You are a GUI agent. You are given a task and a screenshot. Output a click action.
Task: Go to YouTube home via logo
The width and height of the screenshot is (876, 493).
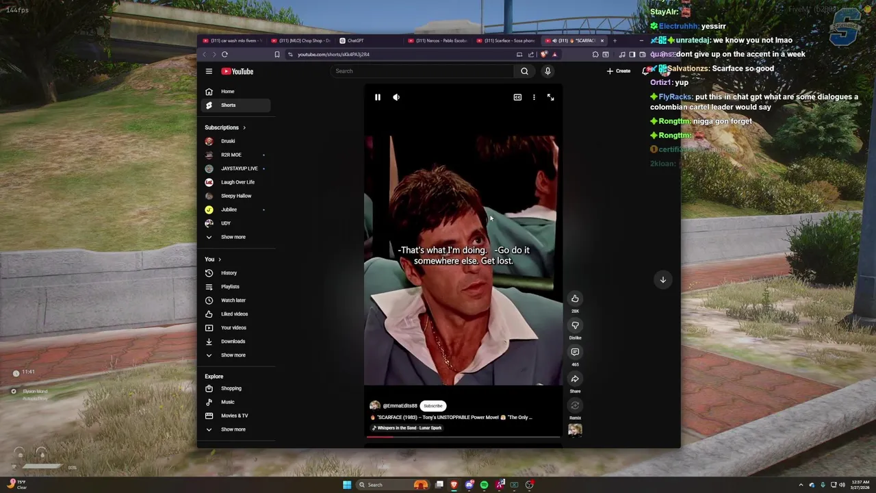pyautogui.click(x=237, y=71)
